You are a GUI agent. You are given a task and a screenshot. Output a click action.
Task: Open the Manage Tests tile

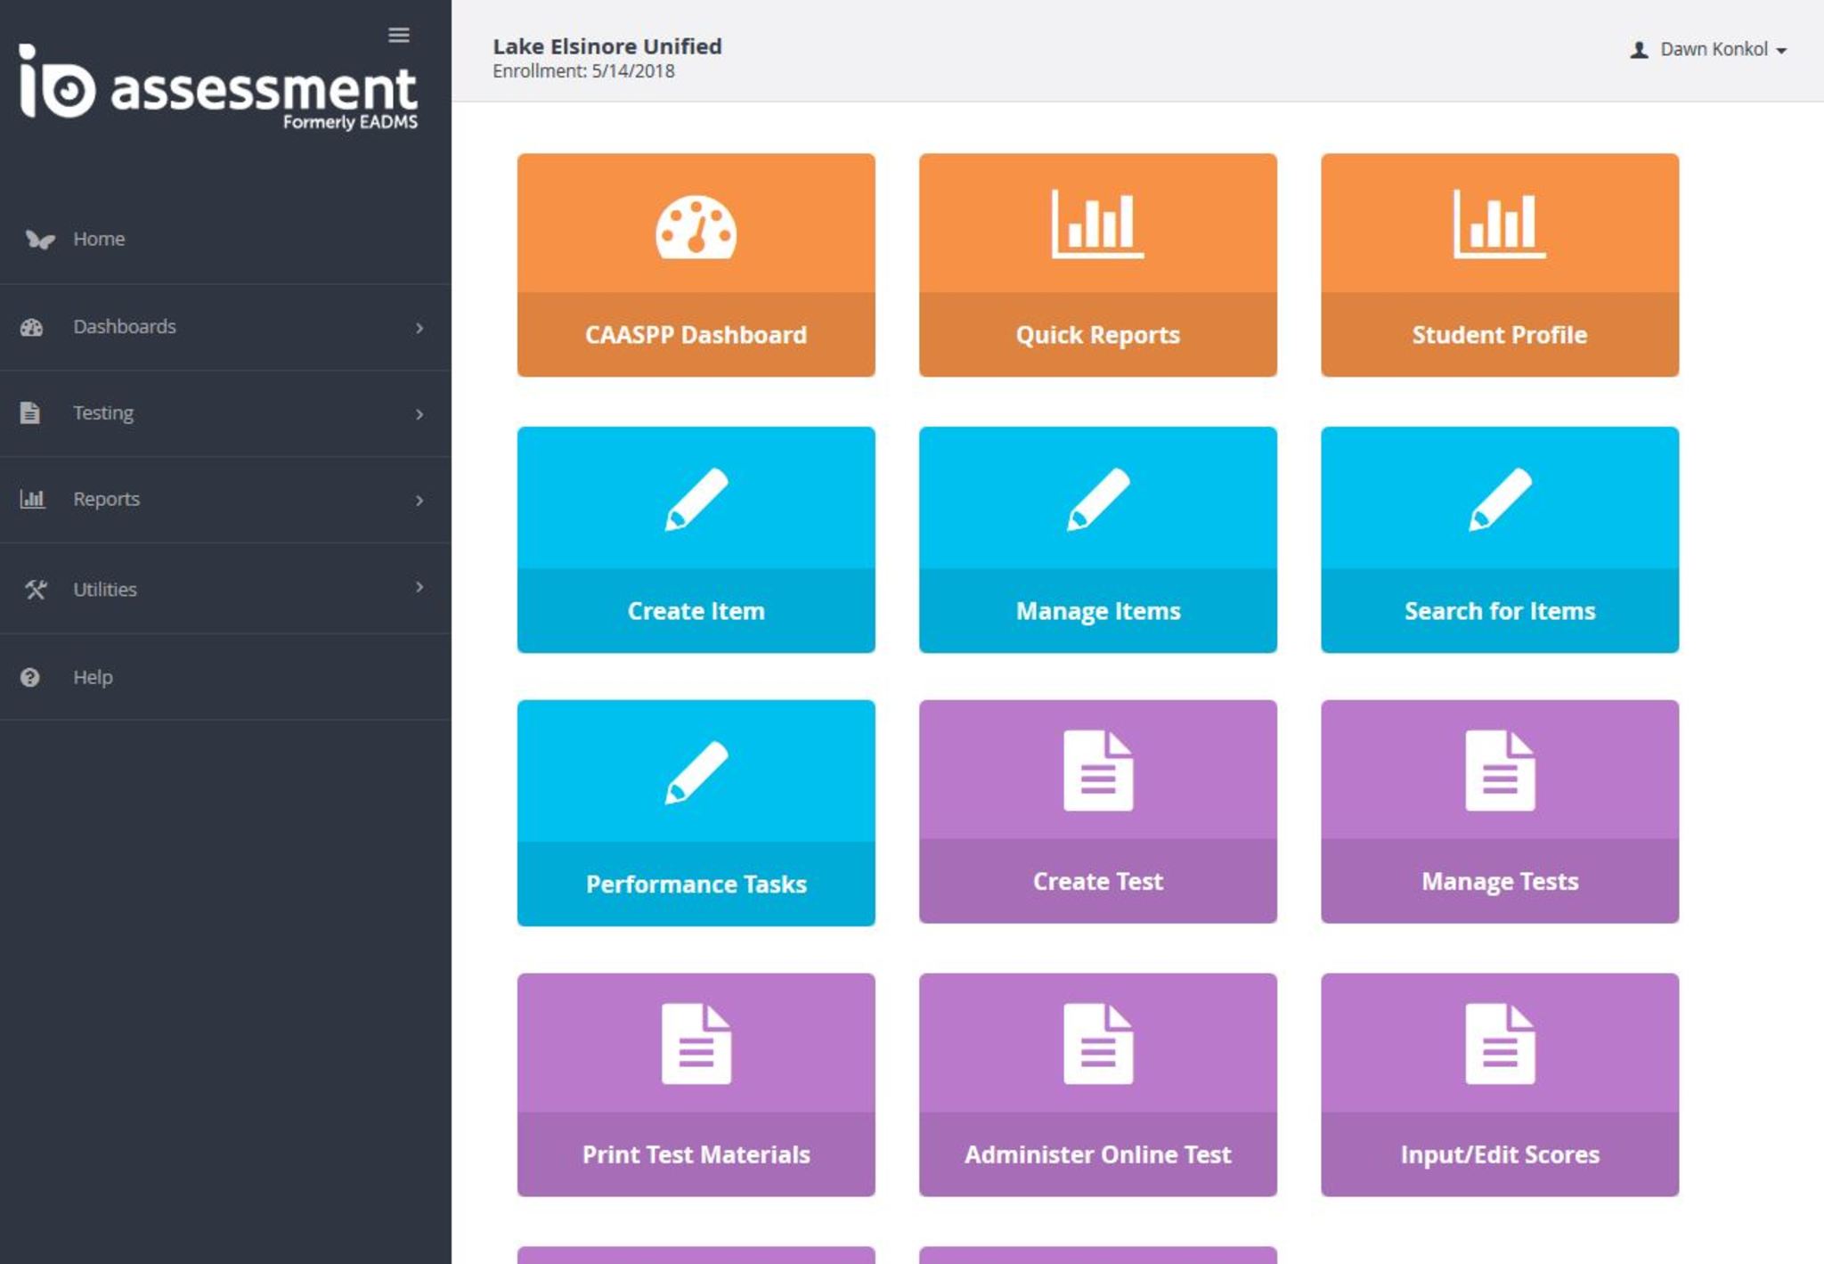(x=1499, y=811)
